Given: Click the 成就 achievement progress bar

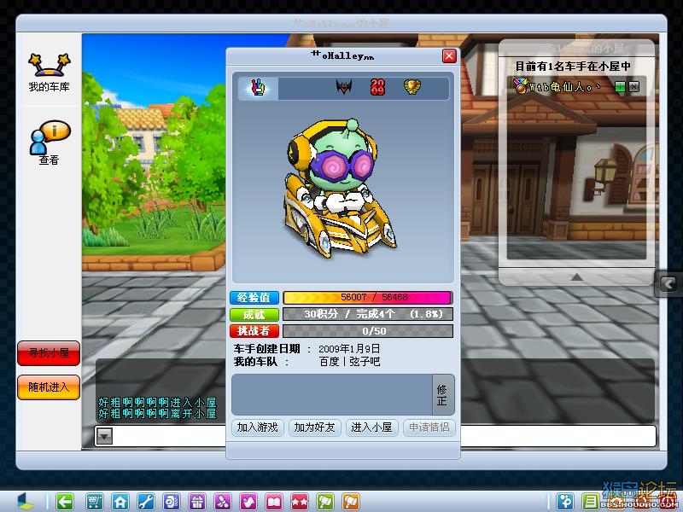Looking at the screenshot, I should point(368,314).
